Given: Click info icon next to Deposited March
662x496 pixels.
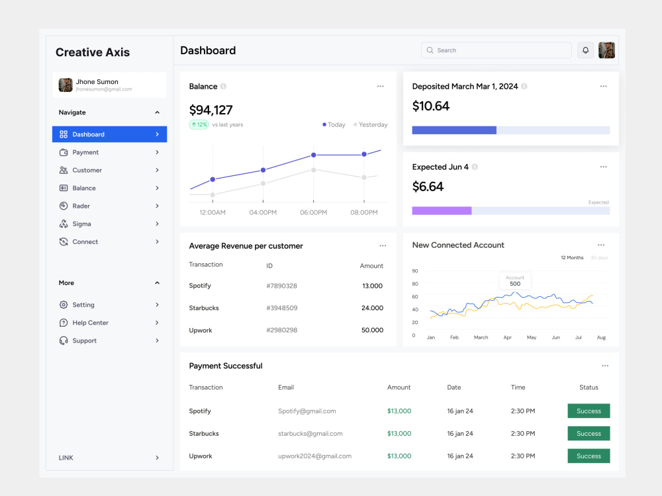Looking at the screenshot, I should (524, 87).
